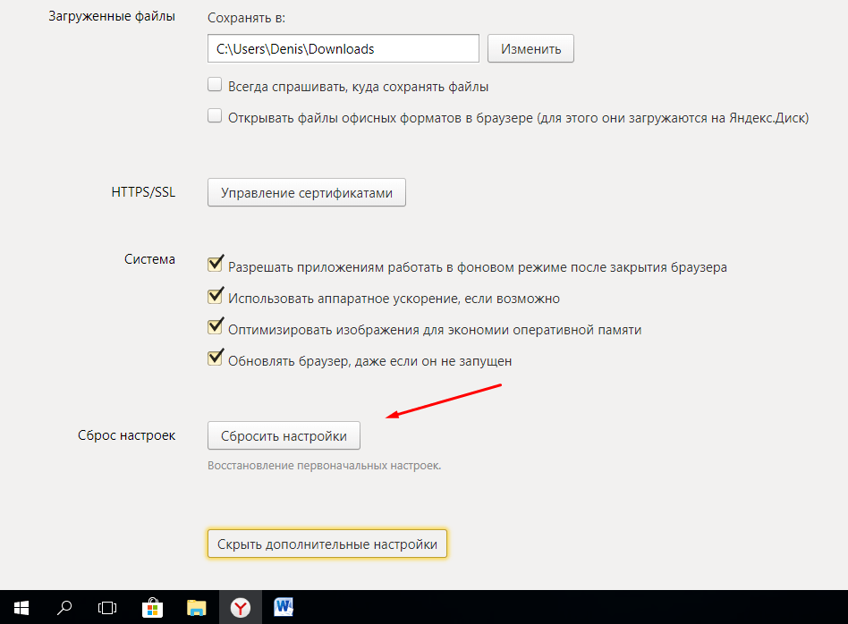
Task: Click Сбросить настройки button
Action: point(284,435)
